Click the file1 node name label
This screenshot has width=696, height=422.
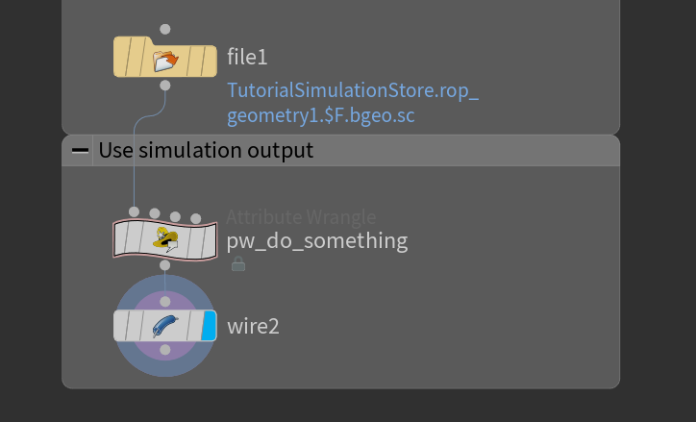[247, 57]
